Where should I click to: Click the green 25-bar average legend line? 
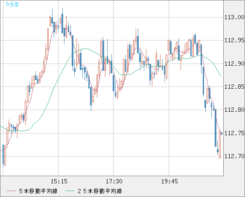point(70,191)
